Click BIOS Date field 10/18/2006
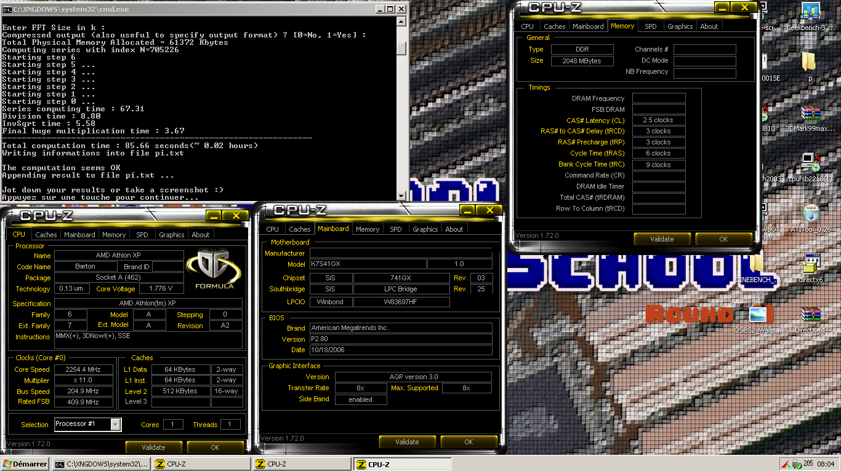The image size is (841, 472). click(401, 350)
